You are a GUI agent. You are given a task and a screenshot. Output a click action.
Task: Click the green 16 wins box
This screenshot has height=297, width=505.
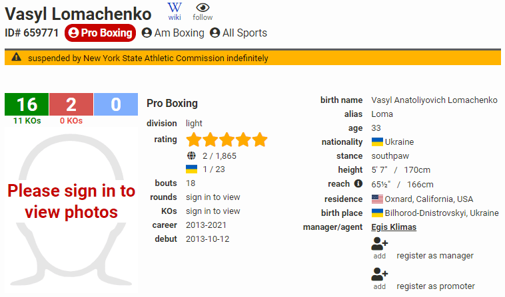click(x=27, y=104)
